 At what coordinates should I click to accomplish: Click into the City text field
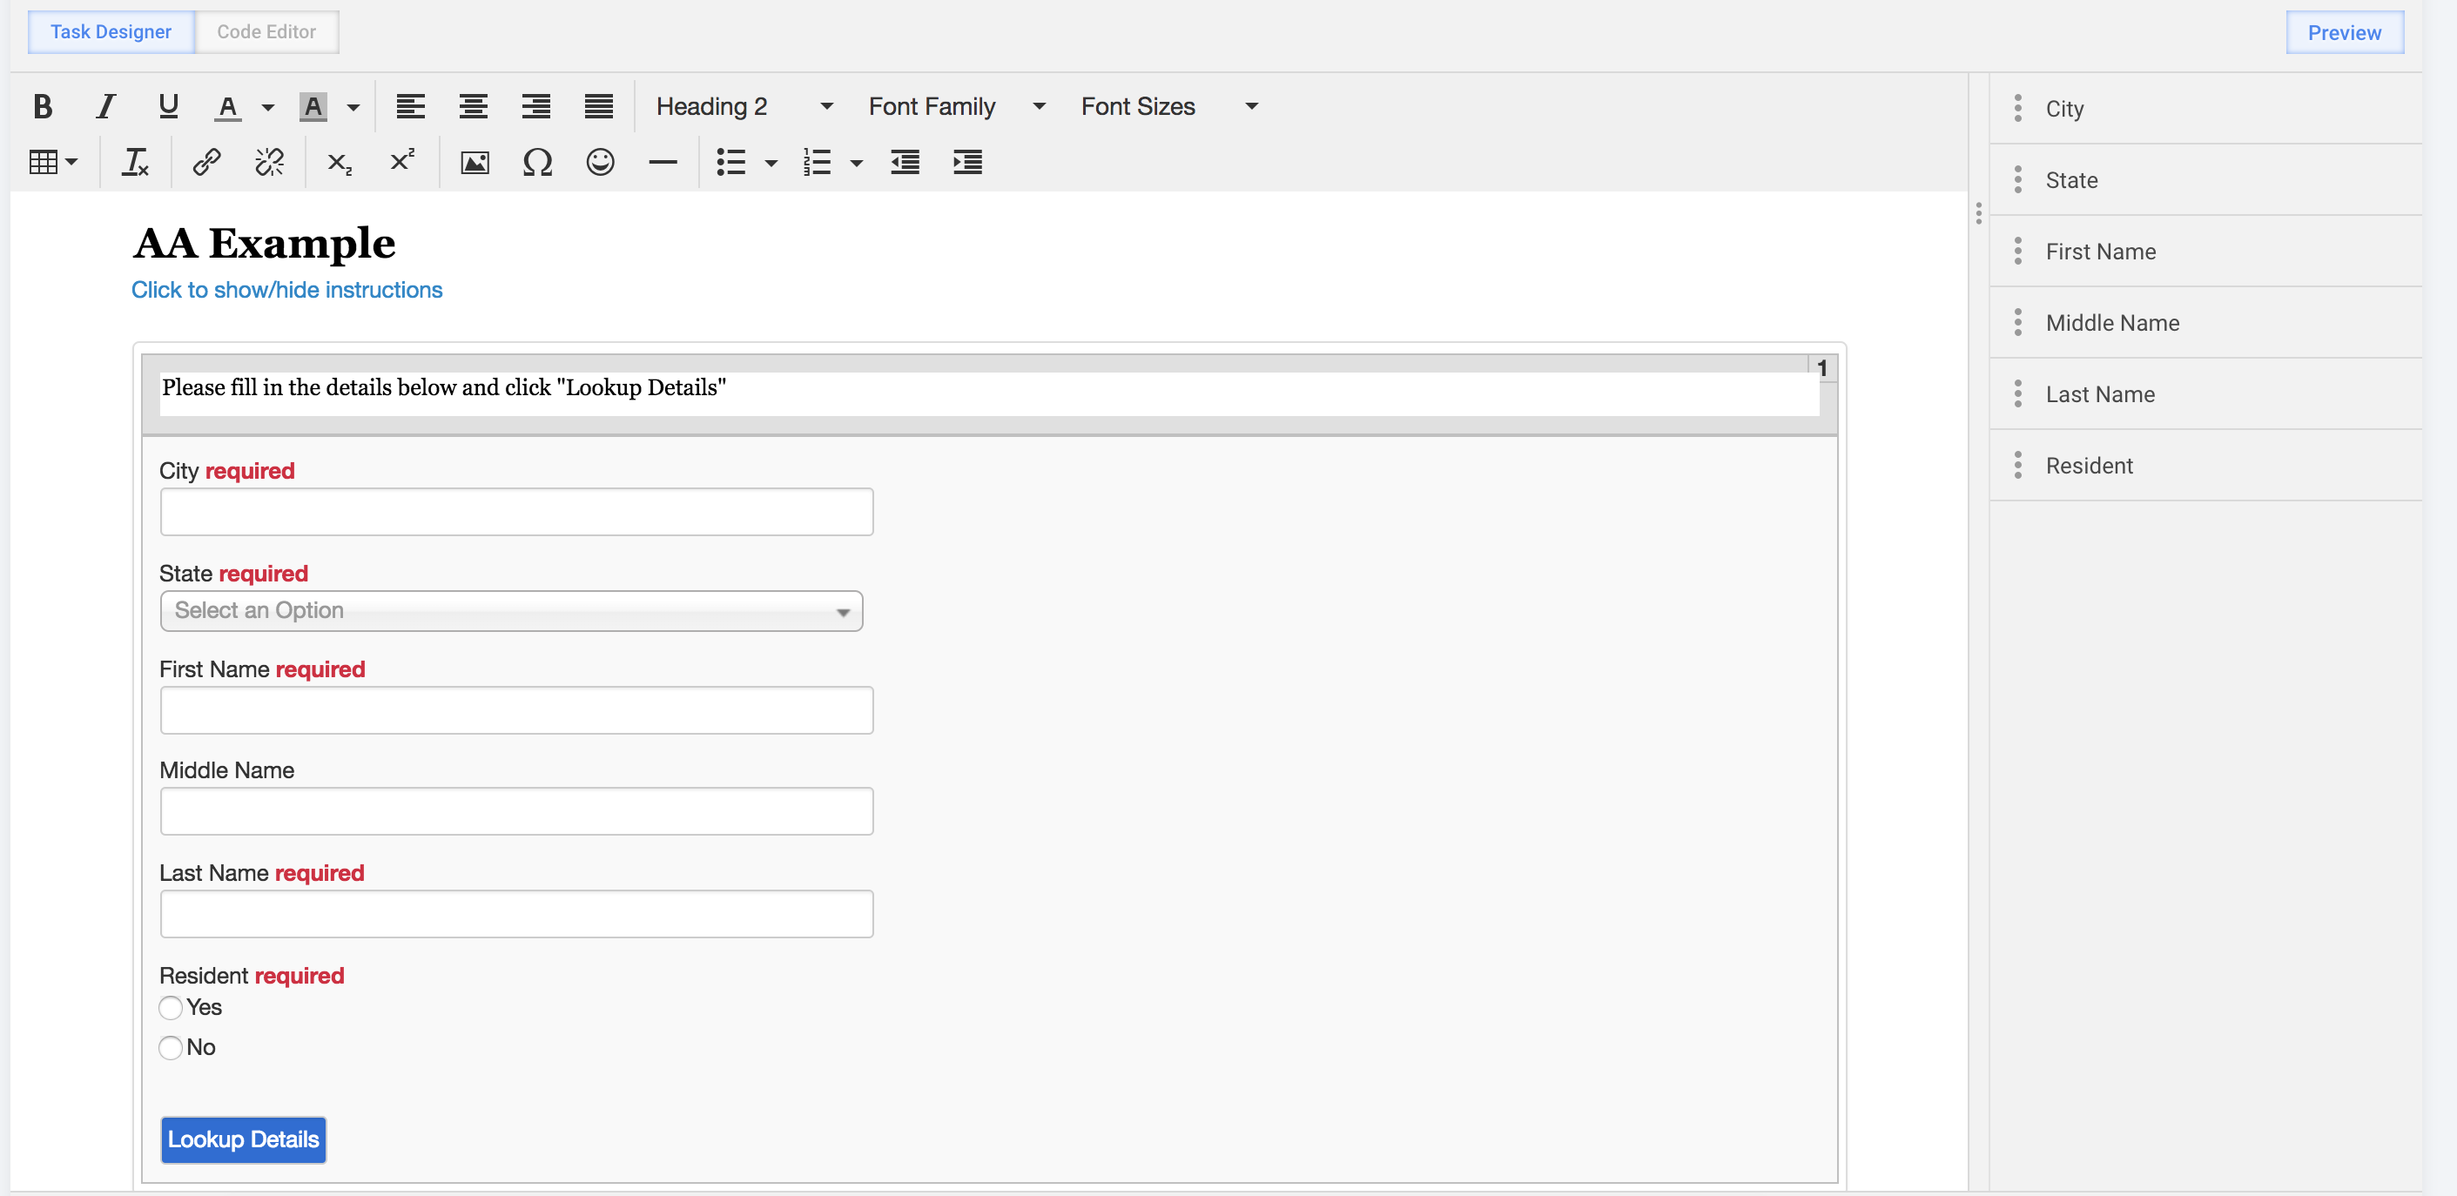pyautogui.click(x=516, y=511)
